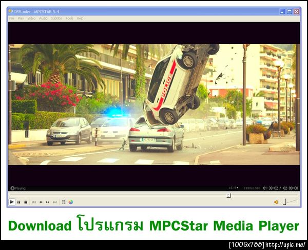Maximize the MPCSTAR window
This screenshot has height=250, width=308.
point(290,12)
